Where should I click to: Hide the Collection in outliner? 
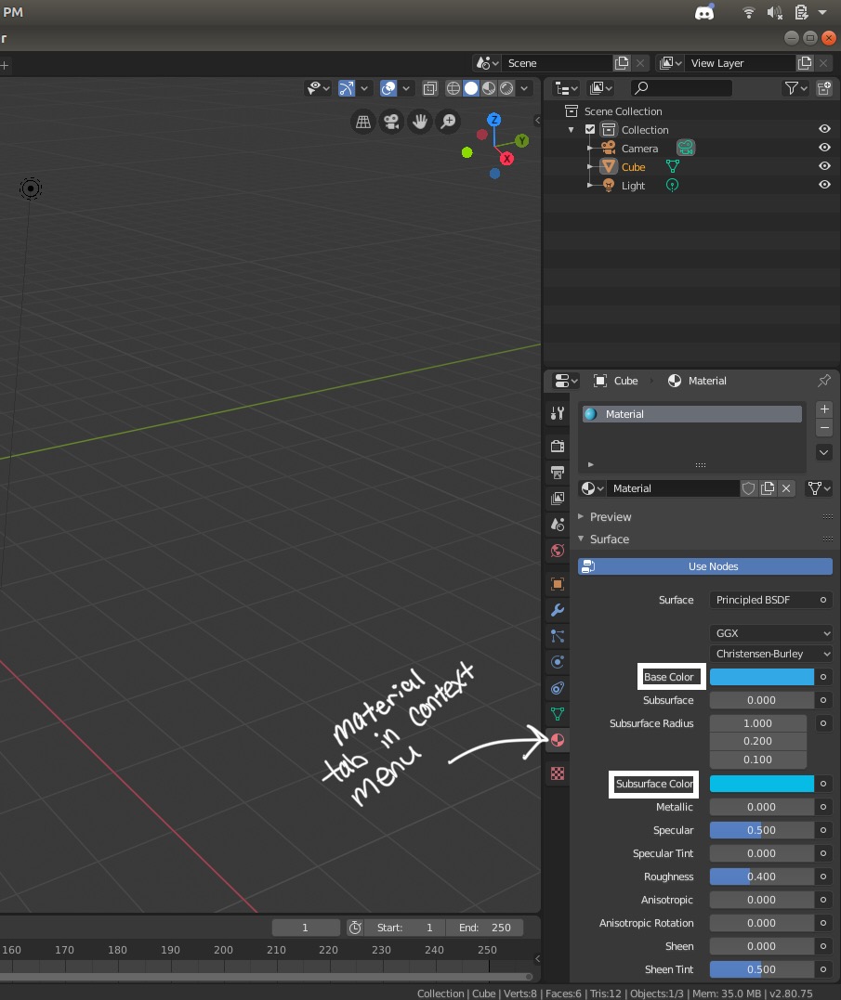pos(824,129)
